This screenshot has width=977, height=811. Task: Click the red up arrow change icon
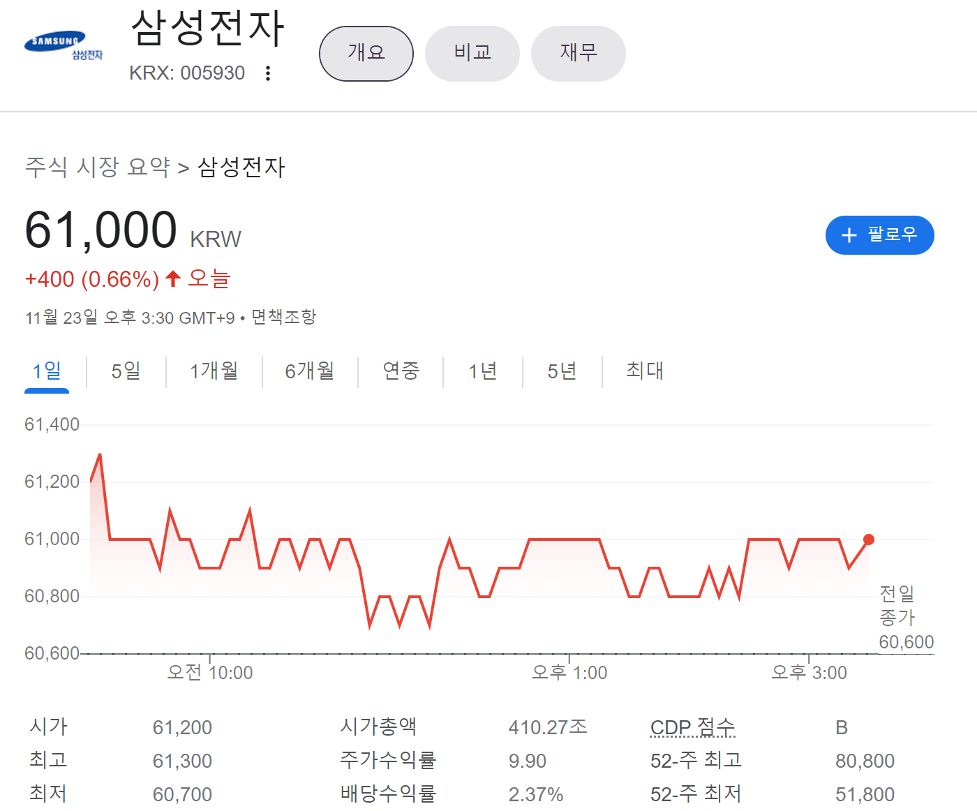pos(173,279)
